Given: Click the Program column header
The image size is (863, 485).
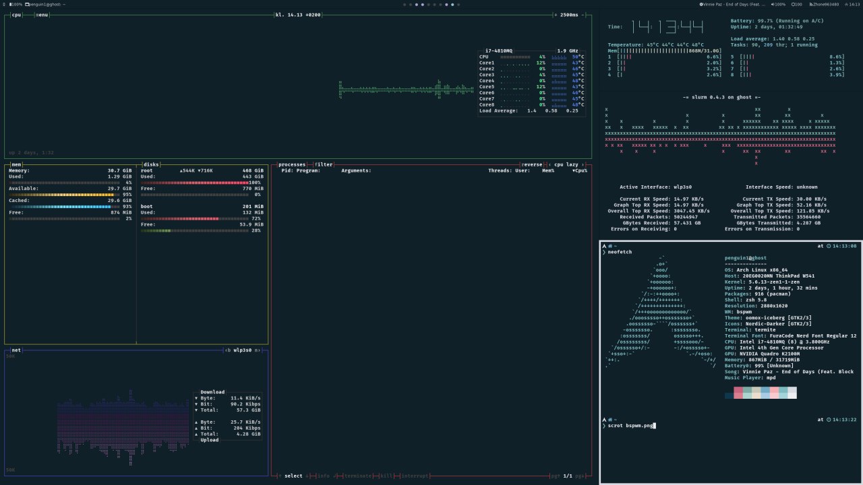Looking at the screenshot, I should [308, 171].
